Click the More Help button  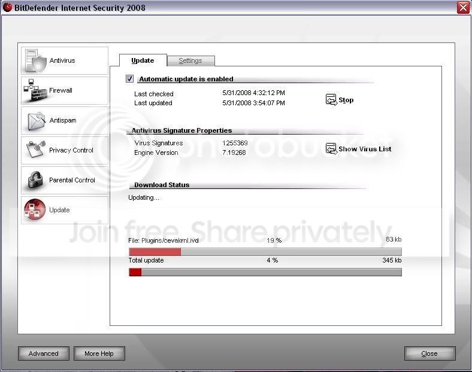(x=99, y=353)
